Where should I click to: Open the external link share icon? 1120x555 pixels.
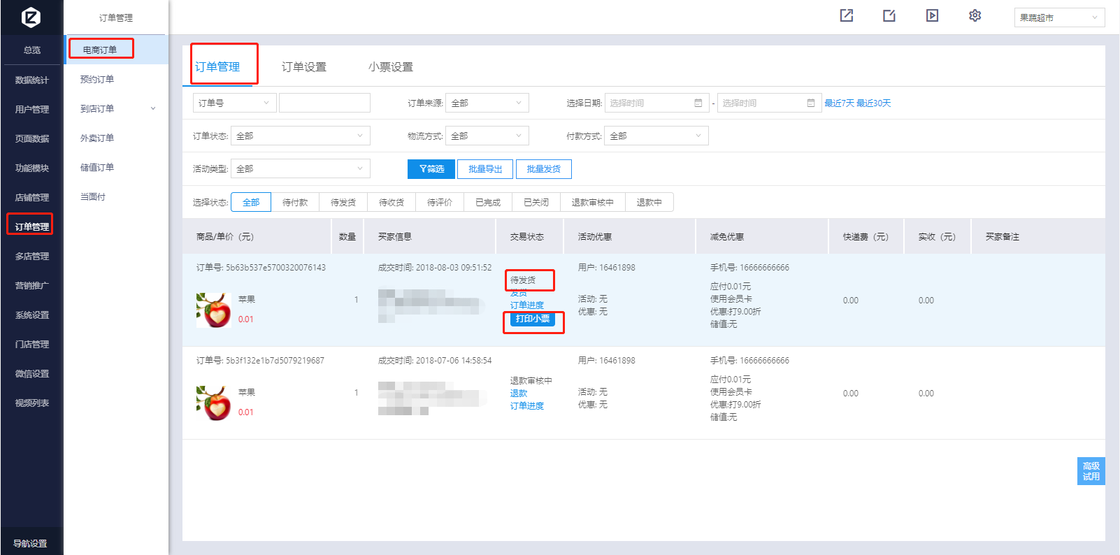point(846,15)
